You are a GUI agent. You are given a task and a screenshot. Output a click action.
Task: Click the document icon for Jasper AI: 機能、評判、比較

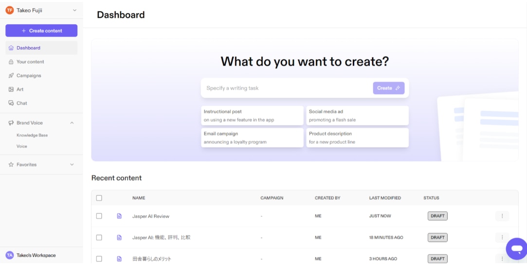119,237
